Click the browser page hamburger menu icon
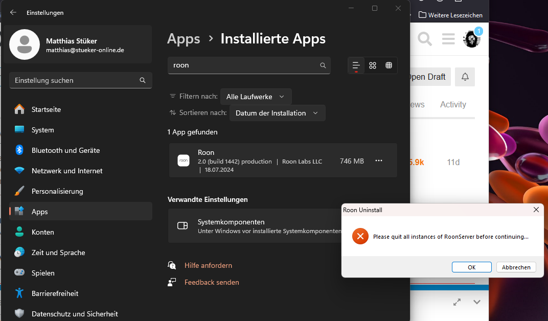 tap(448, 38)
